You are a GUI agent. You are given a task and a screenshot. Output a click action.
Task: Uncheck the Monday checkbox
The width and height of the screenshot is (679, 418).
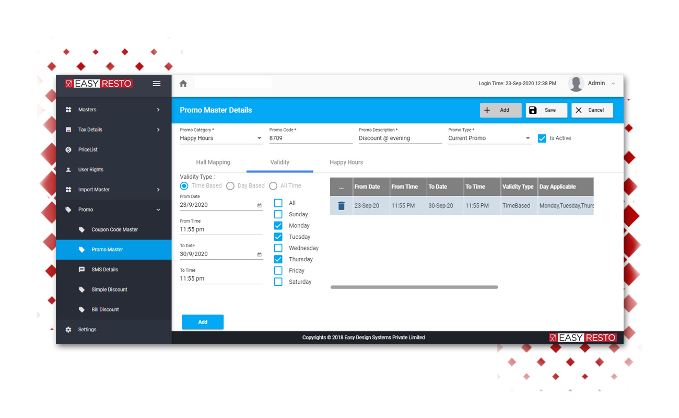tap(278, 226)
